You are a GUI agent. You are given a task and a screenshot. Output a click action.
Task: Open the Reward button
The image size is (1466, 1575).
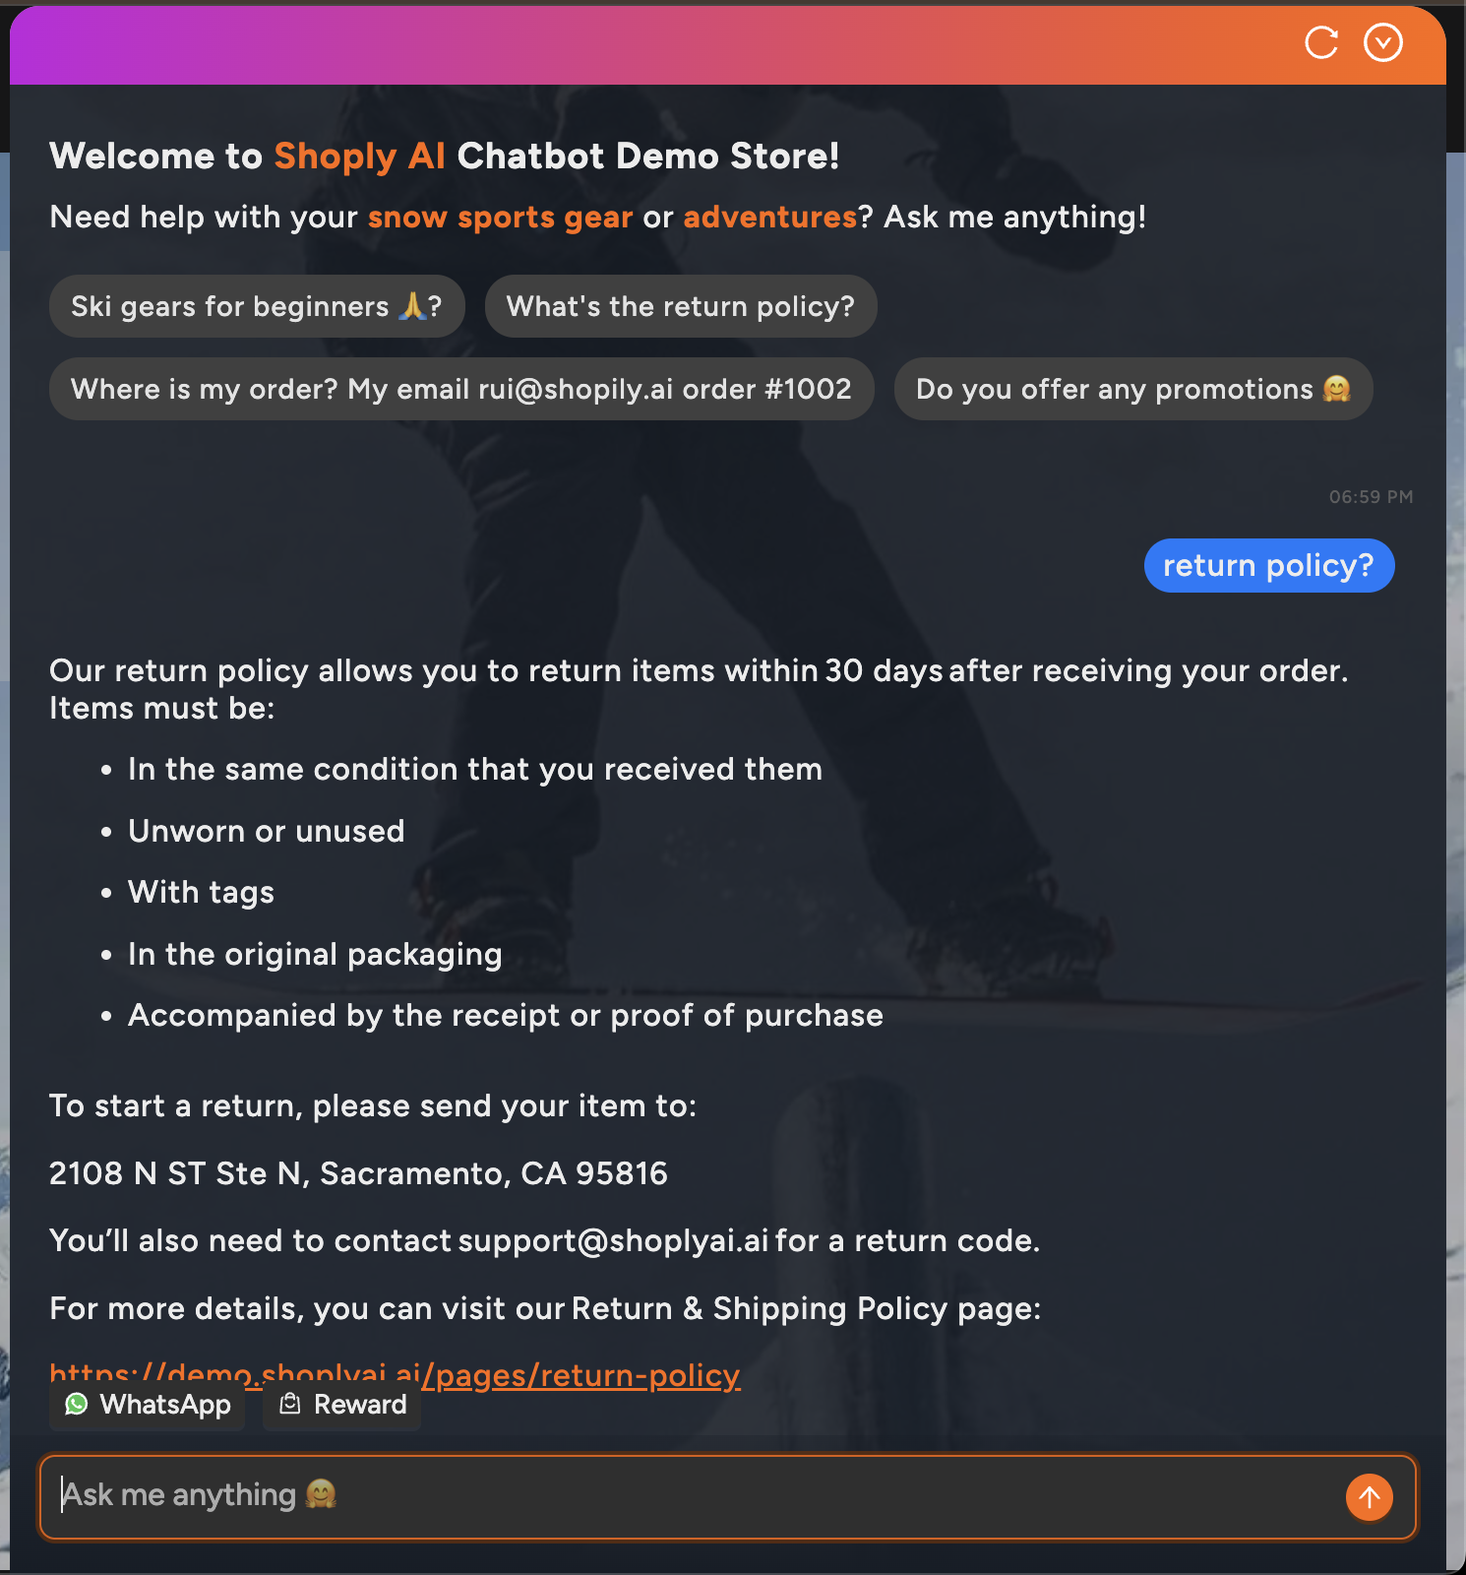(x=342, y=1405)
